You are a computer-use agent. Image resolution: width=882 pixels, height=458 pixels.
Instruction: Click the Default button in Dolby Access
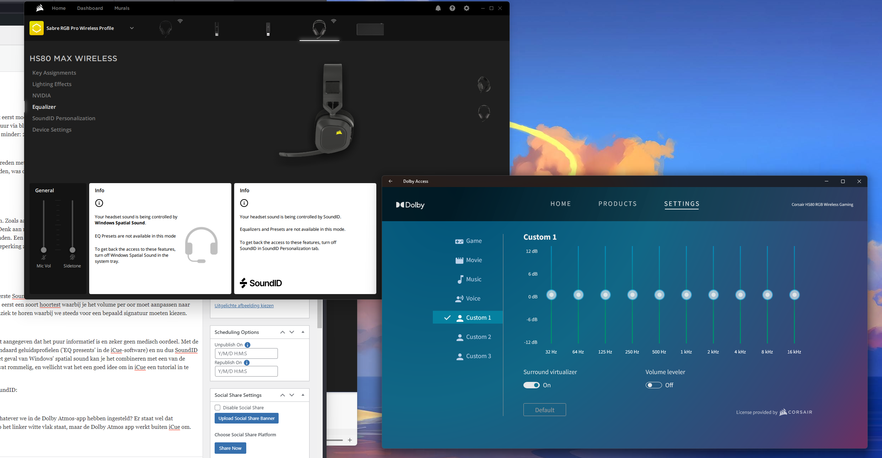(x=544, y=410)
